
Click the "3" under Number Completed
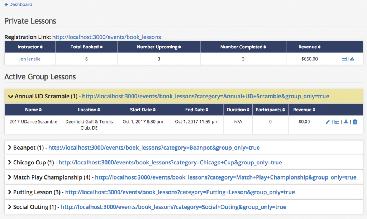click(243, 59)
